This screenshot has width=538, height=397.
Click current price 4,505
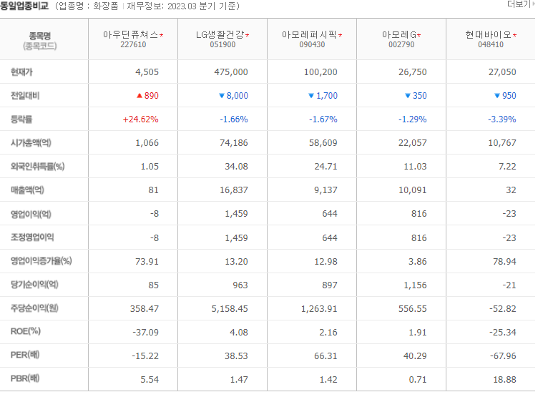[147, 72]
